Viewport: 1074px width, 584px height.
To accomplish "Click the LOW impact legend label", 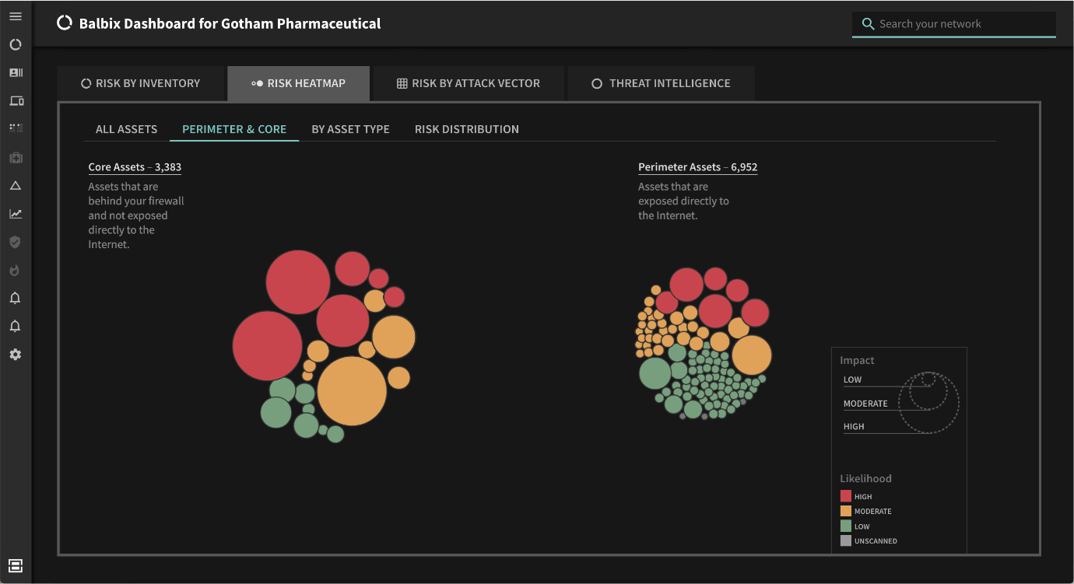I will [853, 380].
